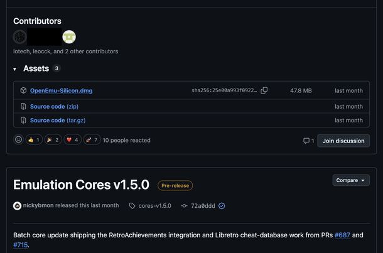This screenshot has width=383, height=253.
Task: Open the smiley add-reaction picker
Action: (18, 140)
